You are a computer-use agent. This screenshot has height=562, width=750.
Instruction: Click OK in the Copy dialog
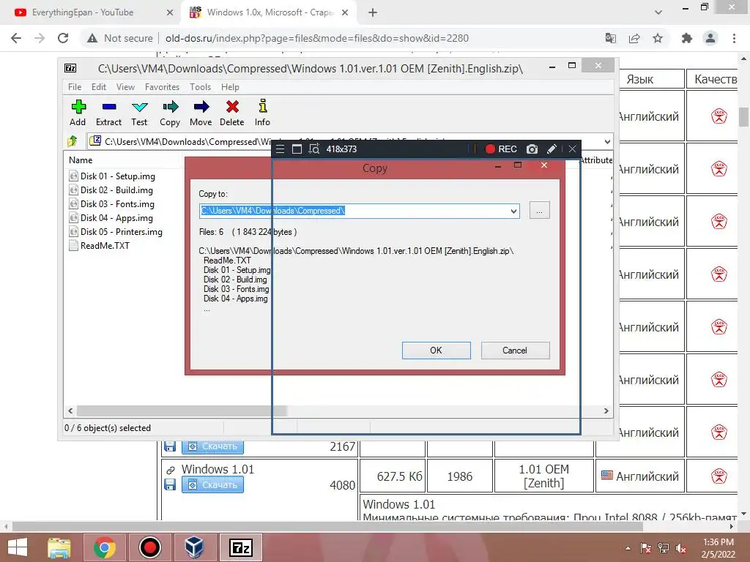437,351
